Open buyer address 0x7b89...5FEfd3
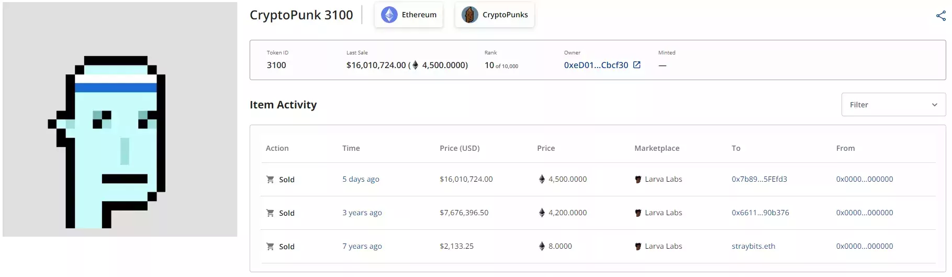The width and height of the screenshot is (952, 277). tap(759, 179)
